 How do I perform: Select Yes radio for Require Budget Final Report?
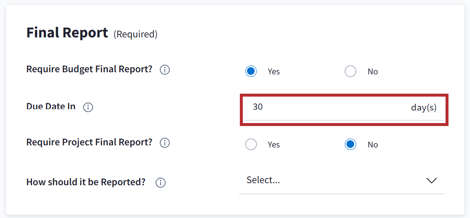251,71
